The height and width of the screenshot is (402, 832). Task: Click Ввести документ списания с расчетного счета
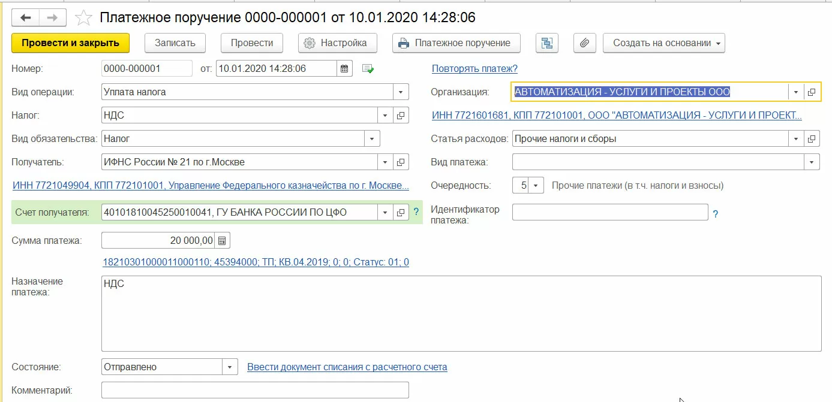point(347,367)
